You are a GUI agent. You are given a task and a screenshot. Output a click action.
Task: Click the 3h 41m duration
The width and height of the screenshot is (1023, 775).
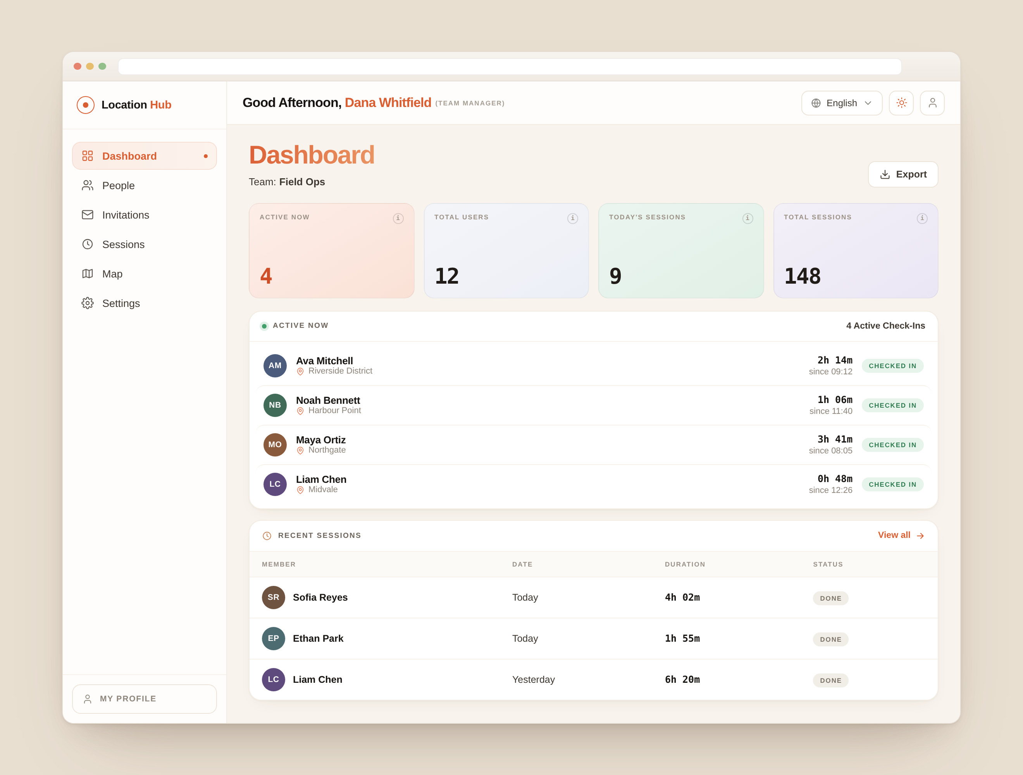(x=835, y=439)
